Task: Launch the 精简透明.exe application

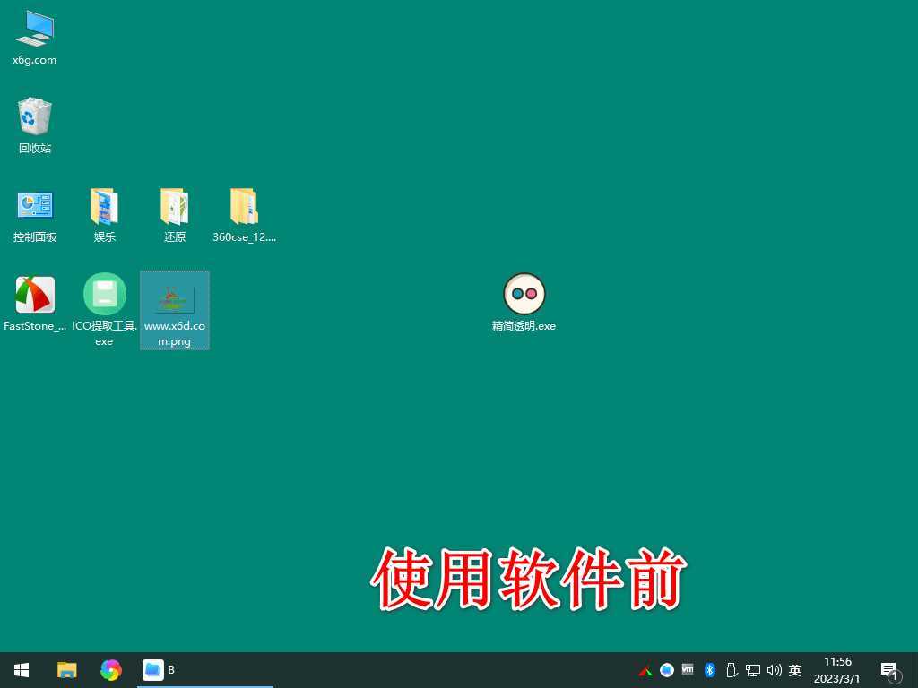Action: coord(524,293)
